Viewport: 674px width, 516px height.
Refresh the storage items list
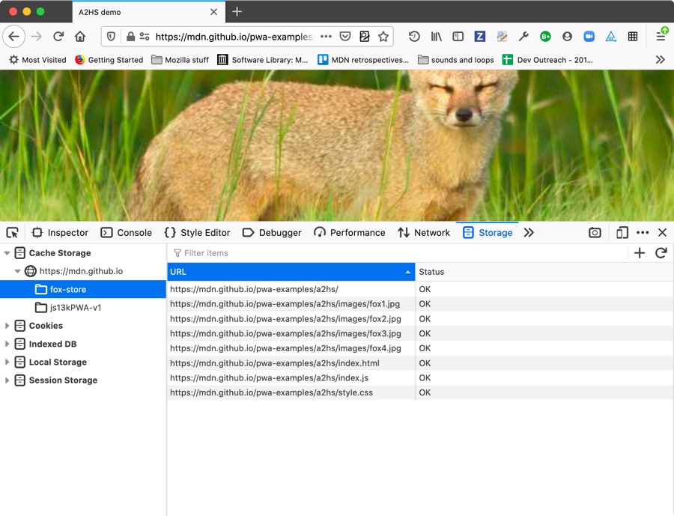click(x=661, y=253)
